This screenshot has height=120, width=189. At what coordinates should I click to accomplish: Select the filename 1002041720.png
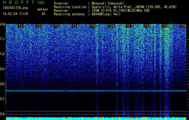[x=16, y=8]
